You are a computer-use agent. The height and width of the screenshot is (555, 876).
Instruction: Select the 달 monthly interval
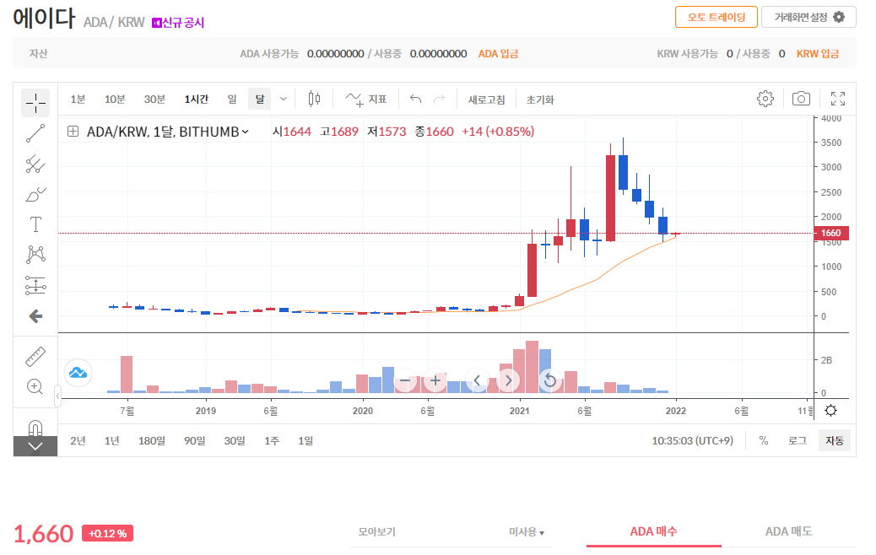[260, 100]
